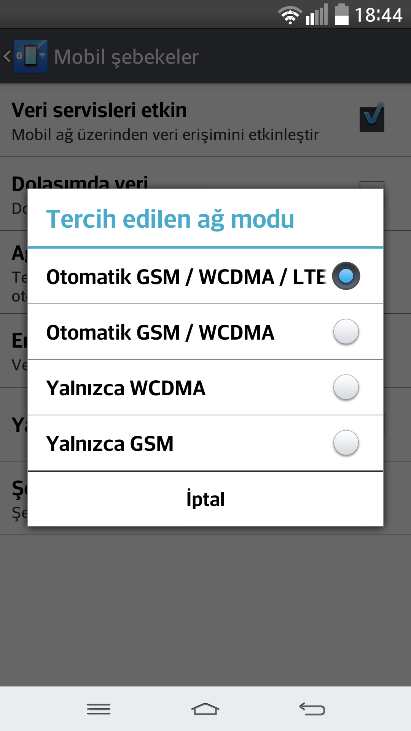Tap the battery status icon
411x731 pixels.
coord(342,14)
